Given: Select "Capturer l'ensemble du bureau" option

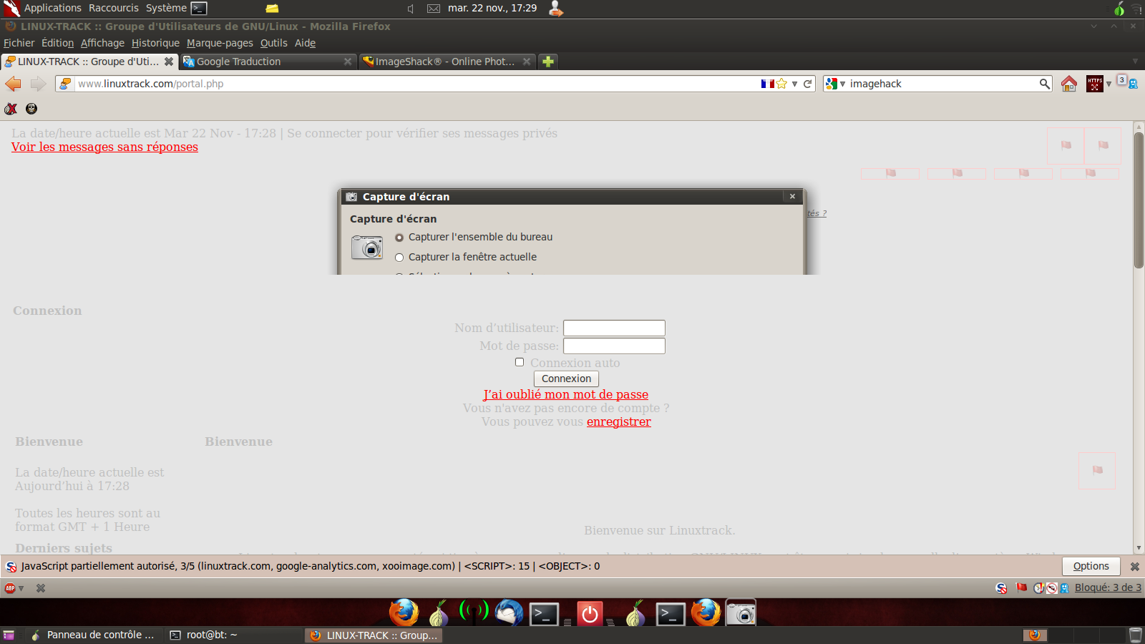Looking at the screenshot, I should (399, 238).
